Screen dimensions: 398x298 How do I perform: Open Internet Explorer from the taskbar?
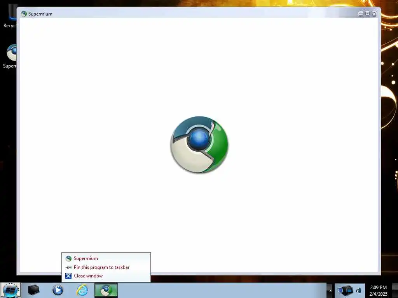pos(82,290)
